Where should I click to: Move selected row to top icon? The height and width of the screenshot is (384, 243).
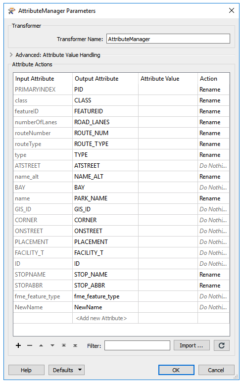pyautogui.click(x=64, y=345)
